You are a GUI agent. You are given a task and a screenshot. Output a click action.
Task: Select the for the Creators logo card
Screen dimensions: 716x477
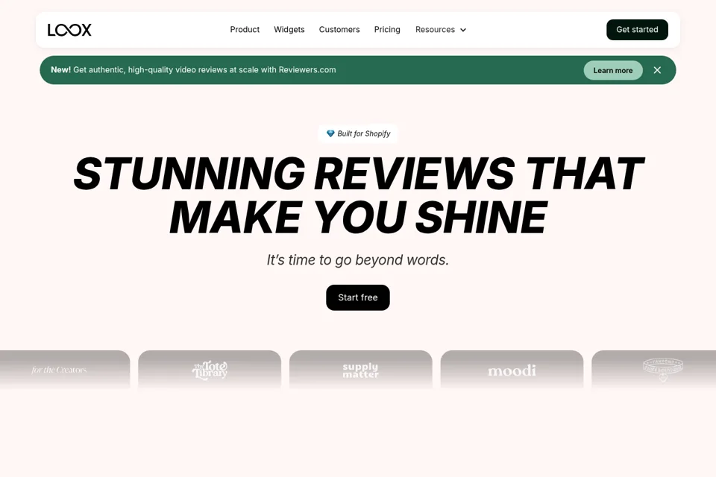coord(65,370)
